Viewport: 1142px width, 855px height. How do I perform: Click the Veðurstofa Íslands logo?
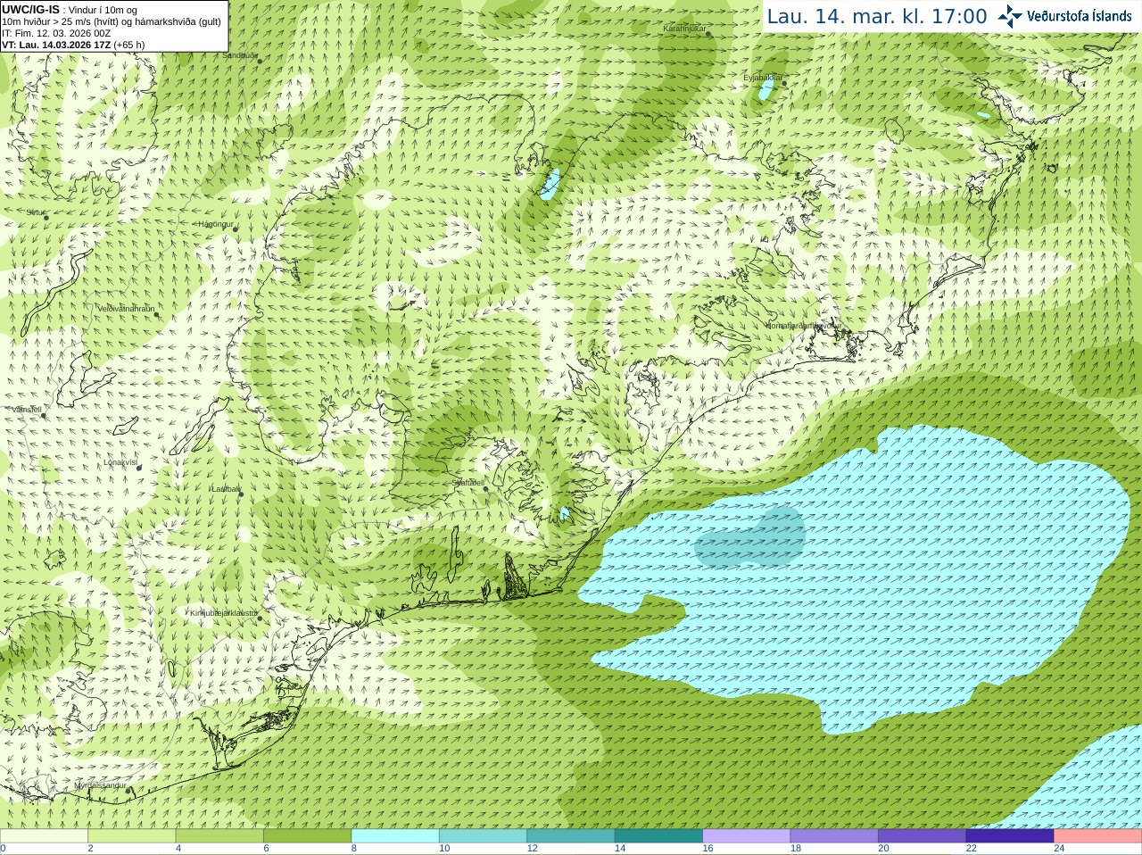click(x=1064, y=16)
